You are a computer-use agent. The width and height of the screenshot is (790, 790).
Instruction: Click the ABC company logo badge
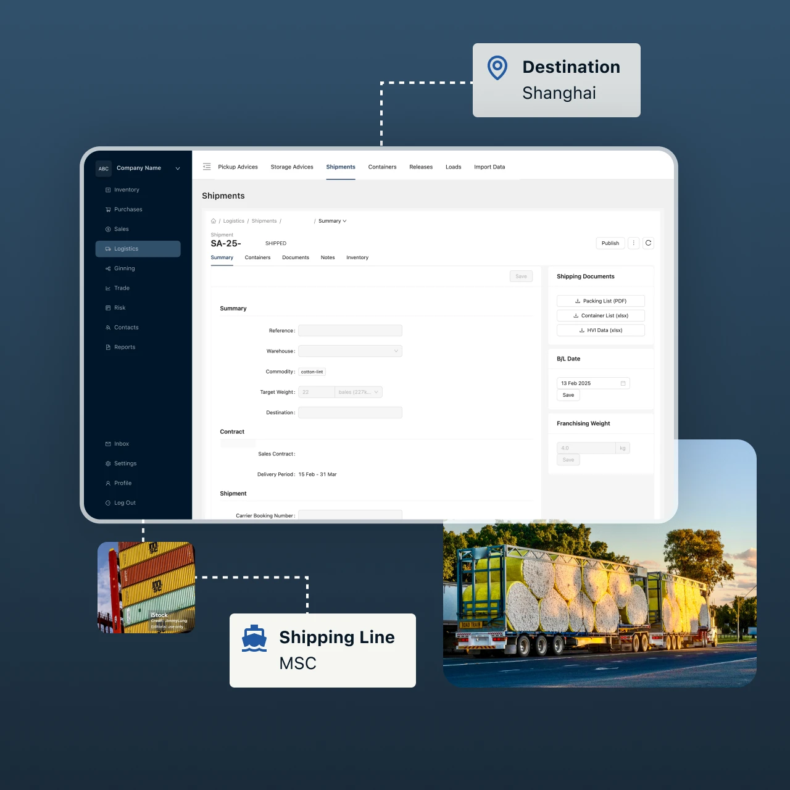(104, 168)
